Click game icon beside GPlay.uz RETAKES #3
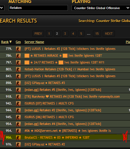The image size is (130, 149). [x=18, y=83]
